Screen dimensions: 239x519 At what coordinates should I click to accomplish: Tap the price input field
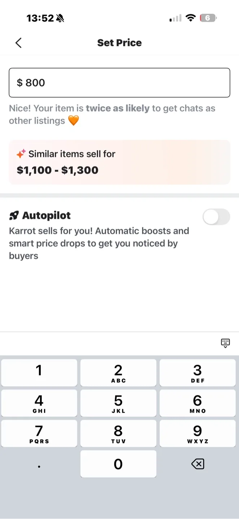pos(119,83)
